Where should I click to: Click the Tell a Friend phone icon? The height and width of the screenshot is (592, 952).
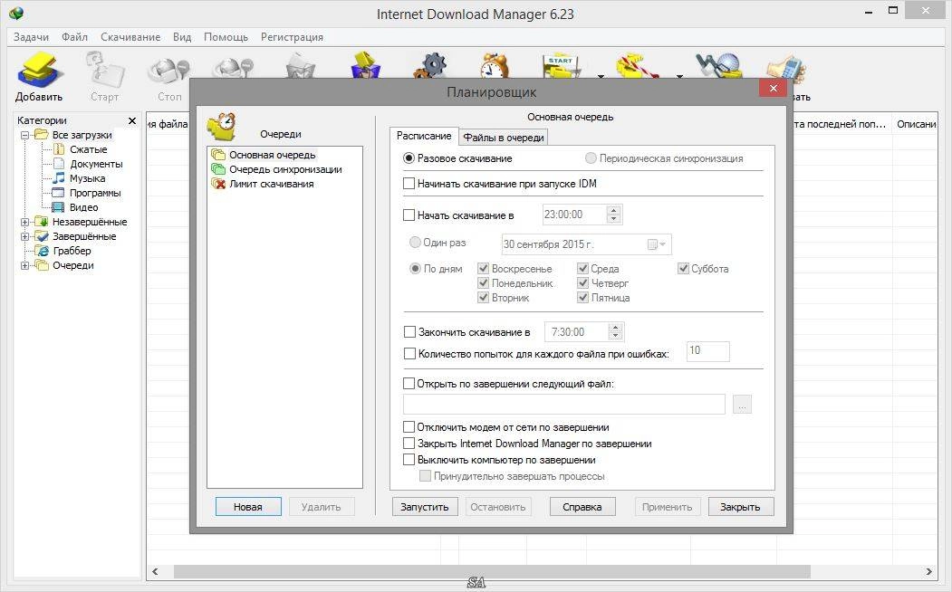[x=785, y=67]
